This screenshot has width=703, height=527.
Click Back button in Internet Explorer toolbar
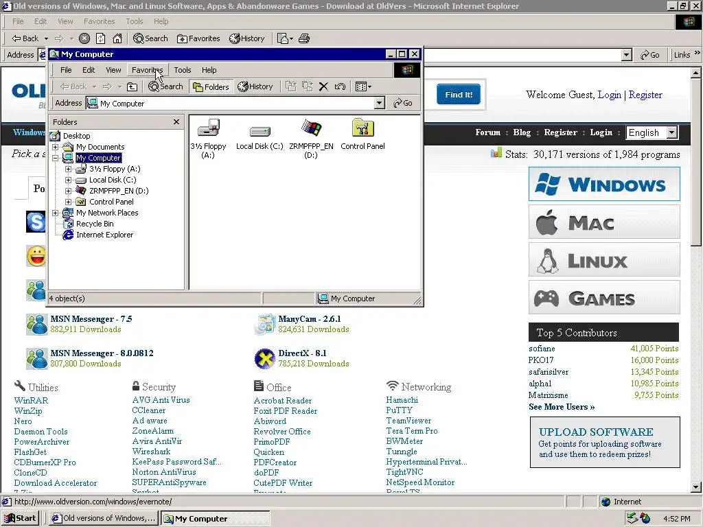click(25, 38)
